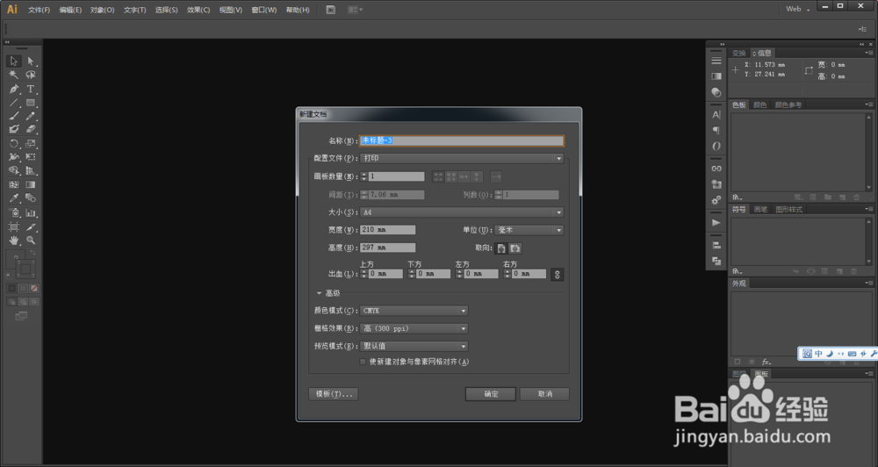Select the Scale tool
Screen dimensions: 878x467
(31, 143)
